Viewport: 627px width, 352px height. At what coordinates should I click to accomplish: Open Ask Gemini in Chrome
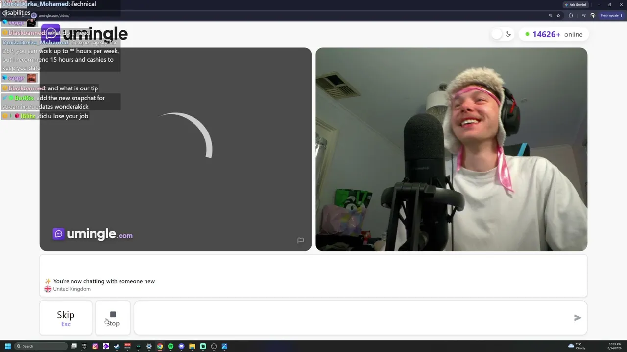pyautogui.click(x=576, y=5)
